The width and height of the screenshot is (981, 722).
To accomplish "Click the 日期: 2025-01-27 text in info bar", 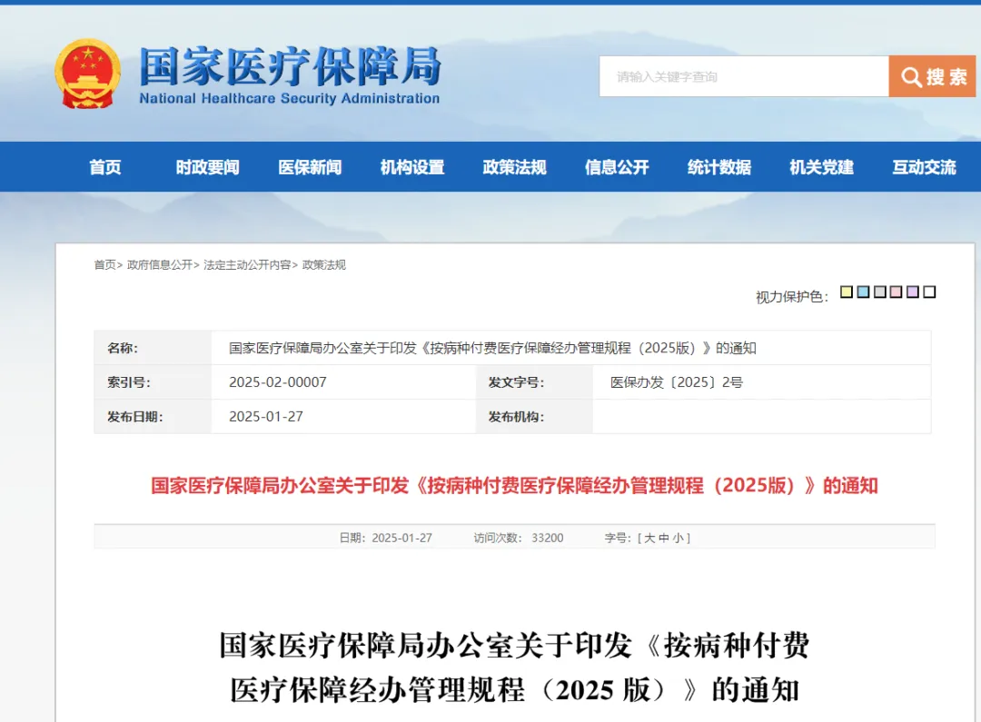I will tap(385, 538).
